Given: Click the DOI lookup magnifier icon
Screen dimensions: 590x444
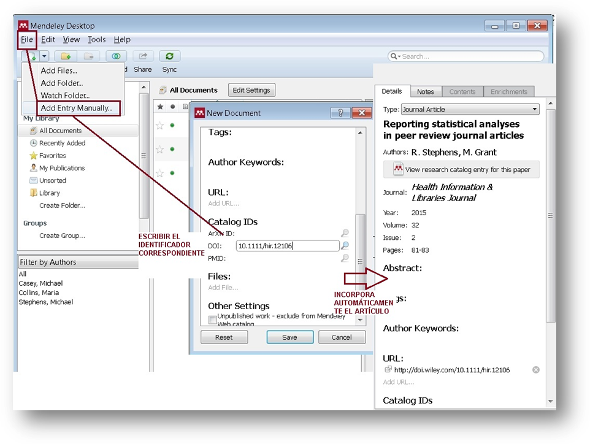Looking at the screenshot, I should click(345, 246).
